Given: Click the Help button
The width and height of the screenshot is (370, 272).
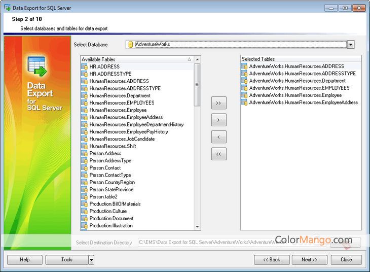Looking at the screenshot, I should (x=25, y=260).
